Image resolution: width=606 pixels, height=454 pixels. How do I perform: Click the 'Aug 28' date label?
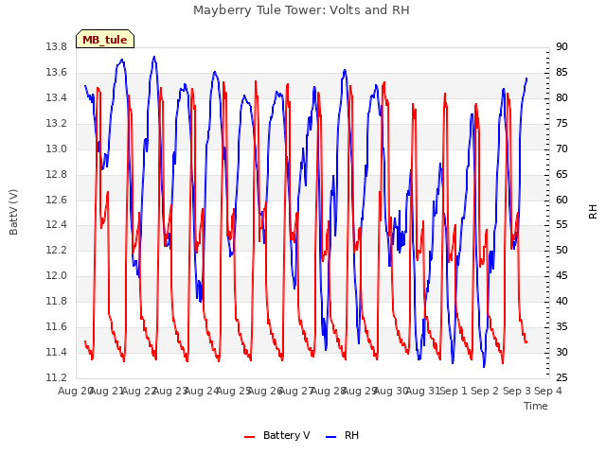pyautogui.click(x=329, y=392)
